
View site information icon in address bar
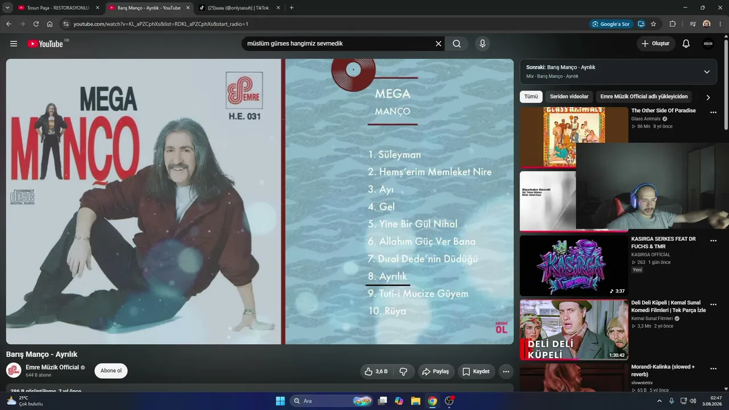pyautogui.click(x=65, y=24)
